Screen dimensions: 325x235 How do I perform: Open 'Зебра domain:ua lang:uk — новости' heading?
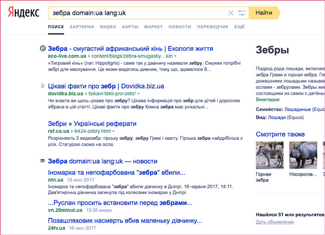click(103, 161)
